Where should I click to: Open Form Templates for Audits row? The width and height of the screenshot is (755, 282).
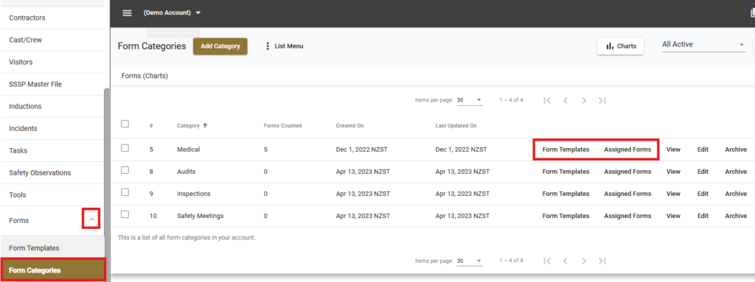[566, 172]
